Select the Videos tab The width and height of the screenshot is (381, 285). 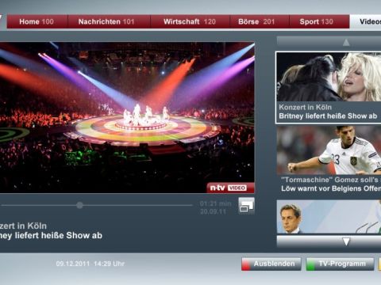(366, 21)
